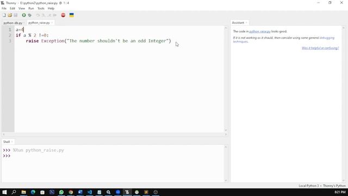Editor horizontal scrollbar left arrow

[x=4, y=134]
